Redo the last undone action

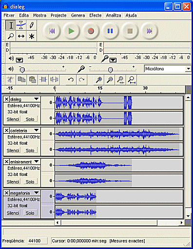pyautogui.click(x=81, y=80)
